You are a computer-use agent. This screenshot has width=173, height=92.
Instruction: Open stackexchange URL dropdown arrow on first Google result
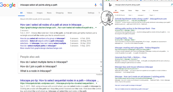(96, 28)
